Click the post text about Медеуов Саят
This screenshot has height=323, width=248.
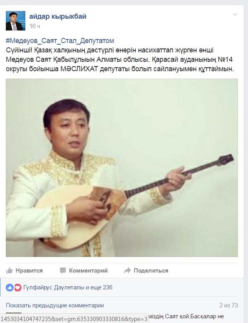tap(120, 59)
